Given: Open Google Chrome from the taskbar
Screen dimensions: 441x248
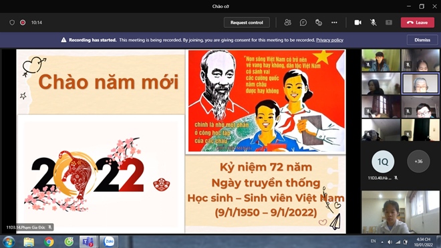Looking at the screenshot, I should (x=49, y=242).
